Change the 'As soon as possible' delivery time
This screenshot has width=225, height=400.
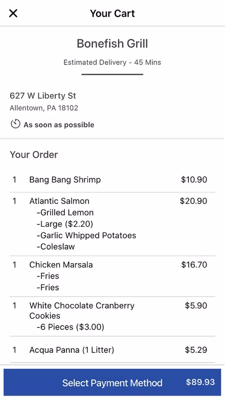[x=59, y=125]
